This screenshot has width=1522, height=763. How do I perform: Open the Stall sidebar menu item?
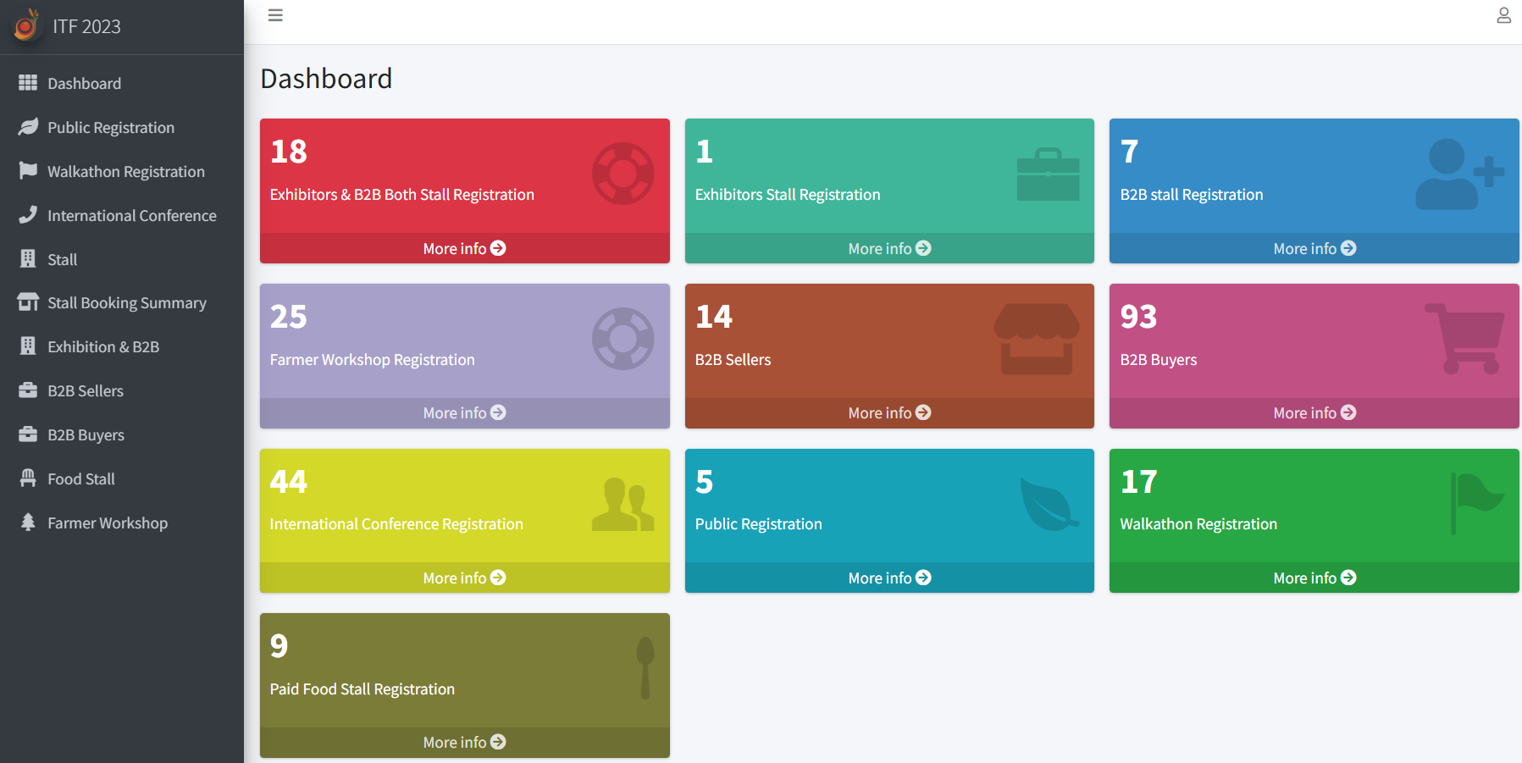pos(122,259)
